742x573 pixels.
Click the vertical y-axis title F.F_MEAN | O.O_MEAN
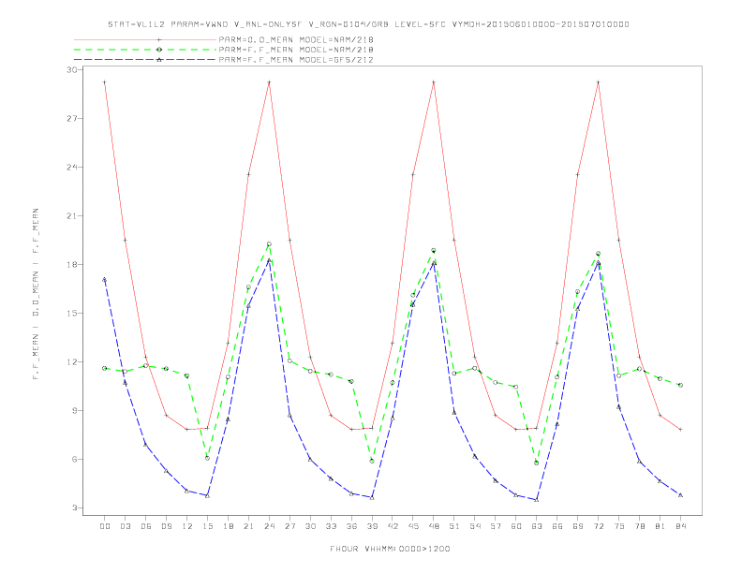click(36, 294)
